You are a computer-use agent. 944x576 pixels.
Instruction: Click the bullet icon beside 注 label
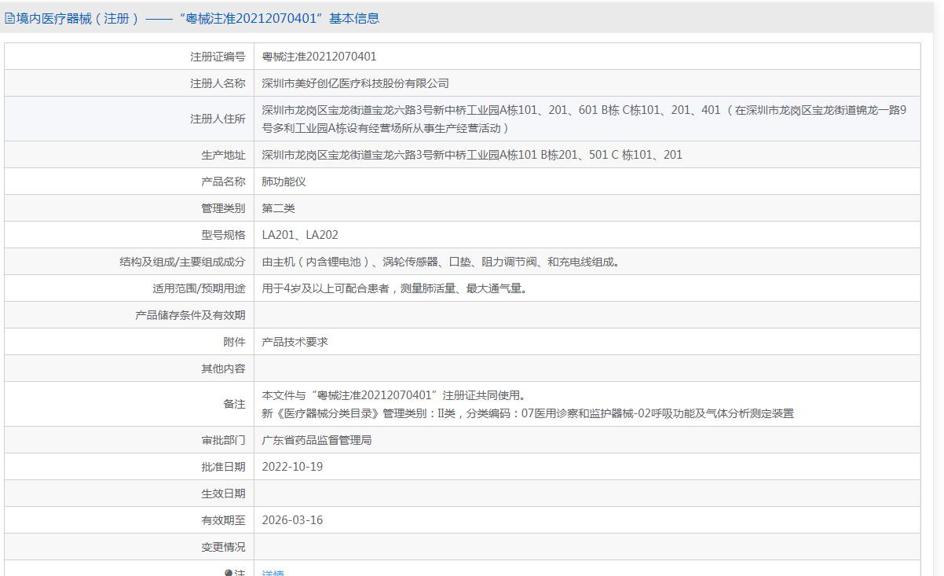[229, 573]
